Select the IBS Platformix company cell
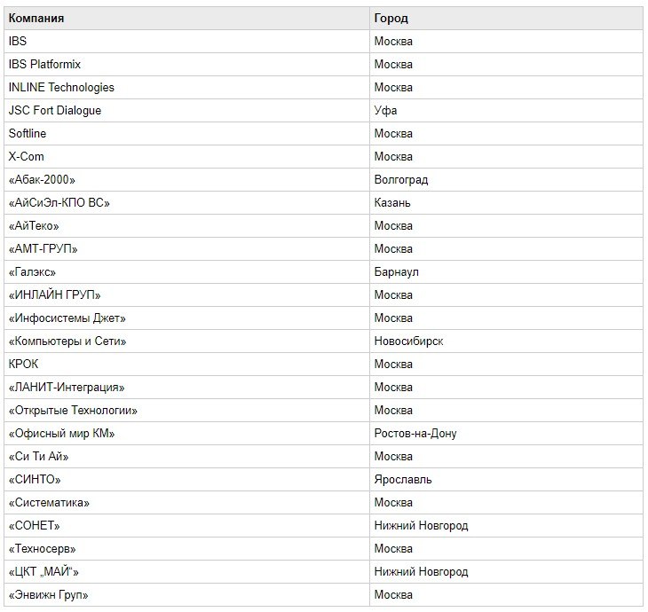 point(44,64)
